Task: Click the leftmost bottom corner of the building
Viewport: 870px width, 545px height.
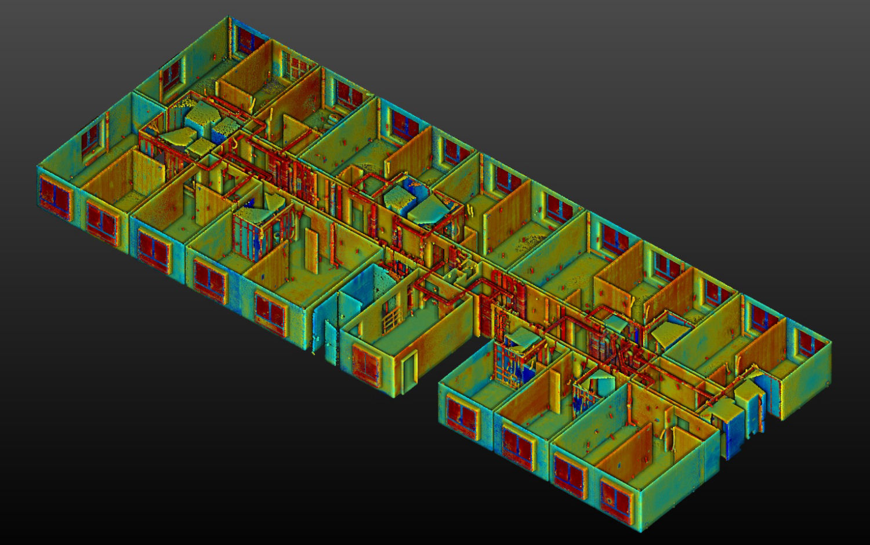Action: (39, 203)
